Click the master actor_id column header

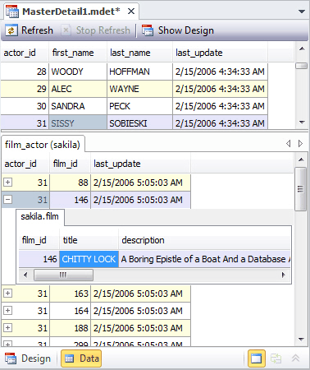pos(25,53)
